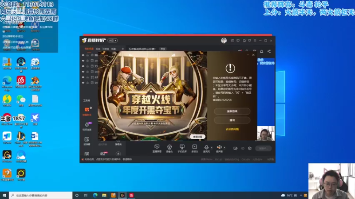
Task: Open 手机投屏 phone mirroring
Action: point(182,149)
